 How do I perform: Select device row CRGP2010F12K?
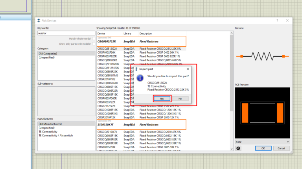click(142, 118)
